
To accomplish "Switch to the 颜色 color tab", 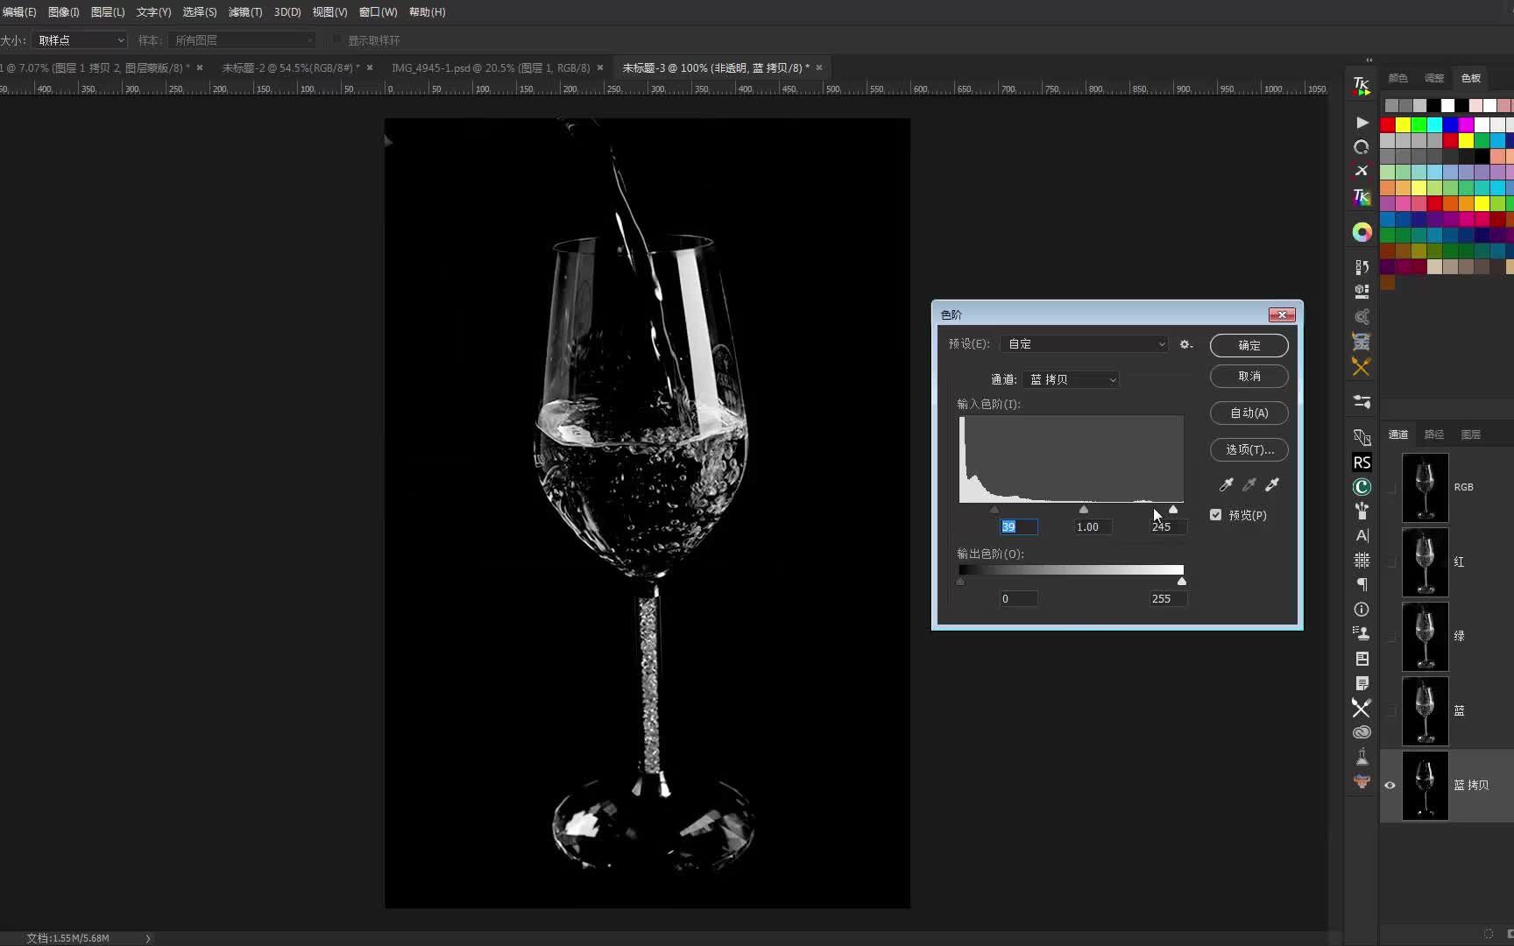I will coord(1398,78).
